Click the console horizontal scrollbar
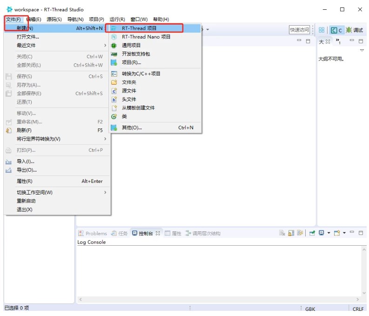 tap(219, 299)
